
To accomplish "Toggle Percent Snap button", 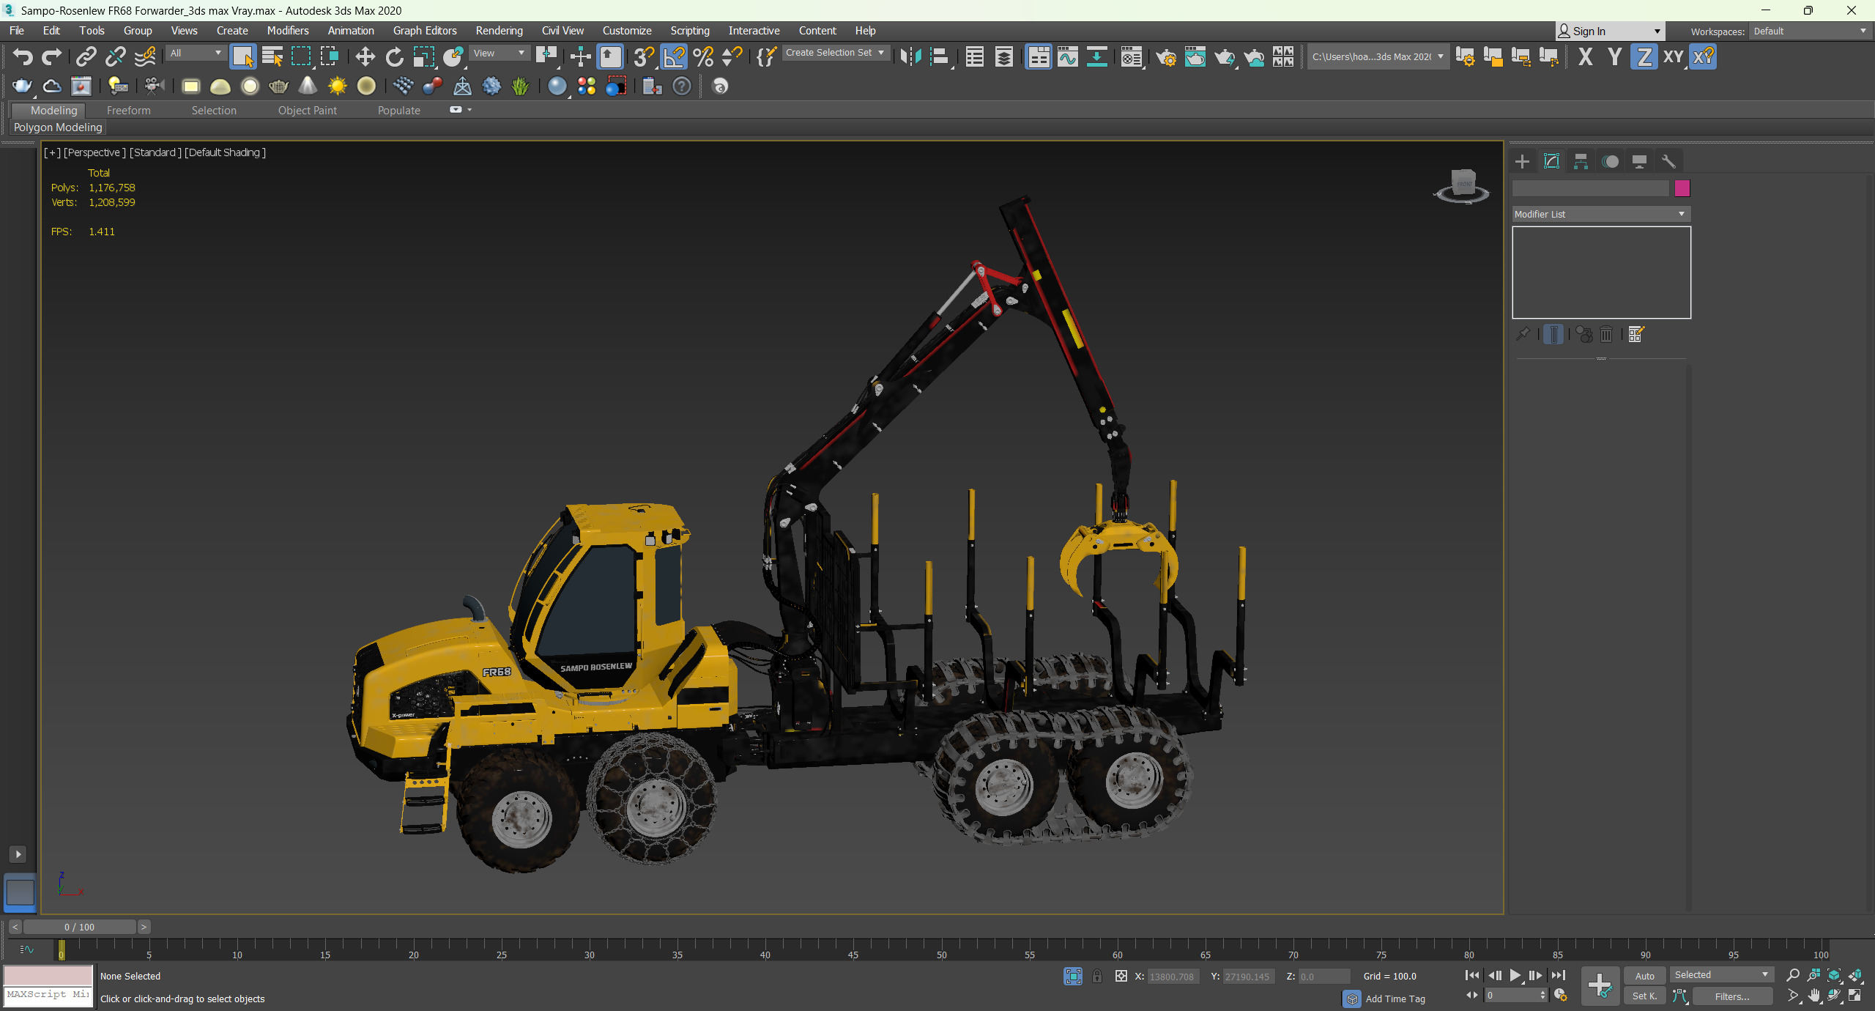I will click(703, 56).
